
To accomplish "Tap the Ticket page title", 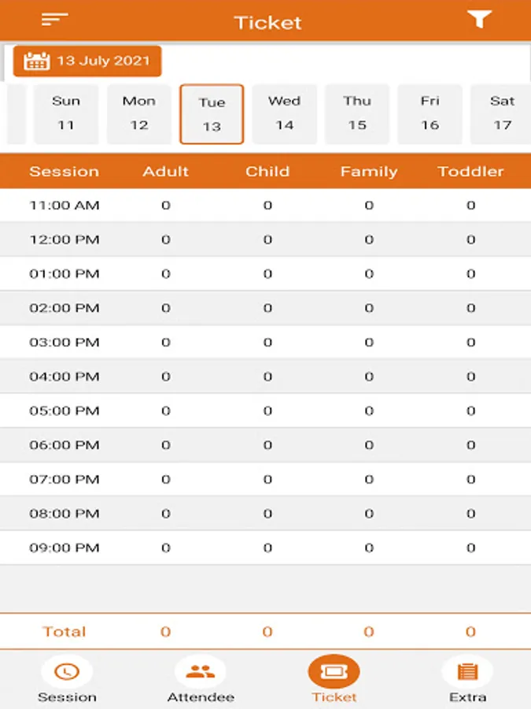I will [267, 23].
